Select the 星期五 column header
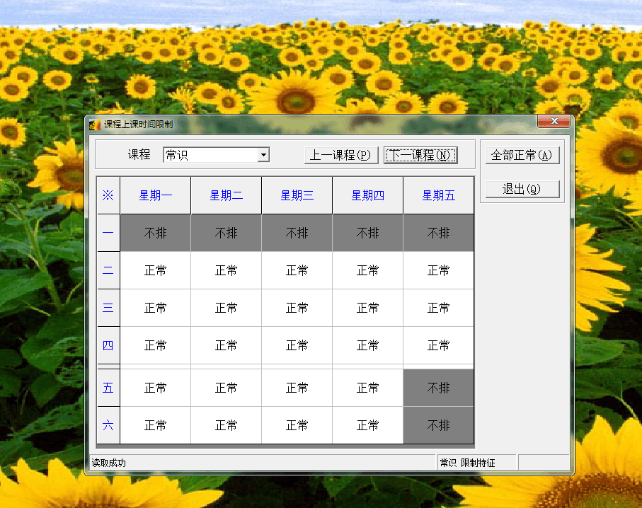Image resolution: width=642 pixels, height=508 pixels. 439,196
